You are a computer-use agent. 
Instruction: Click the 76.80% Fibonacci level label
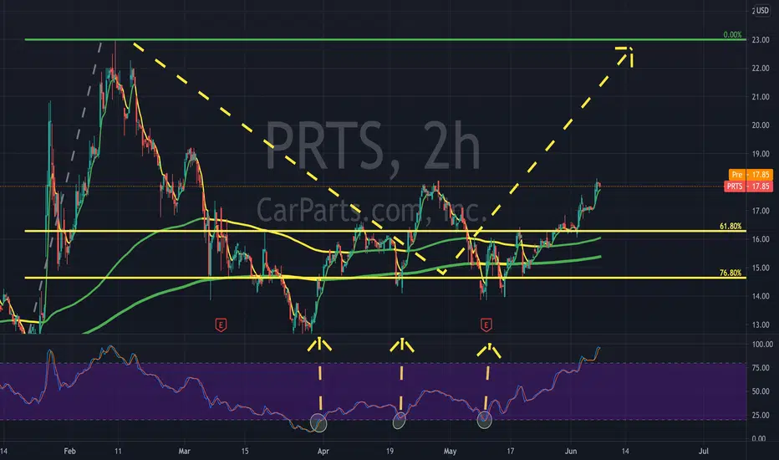731,273
